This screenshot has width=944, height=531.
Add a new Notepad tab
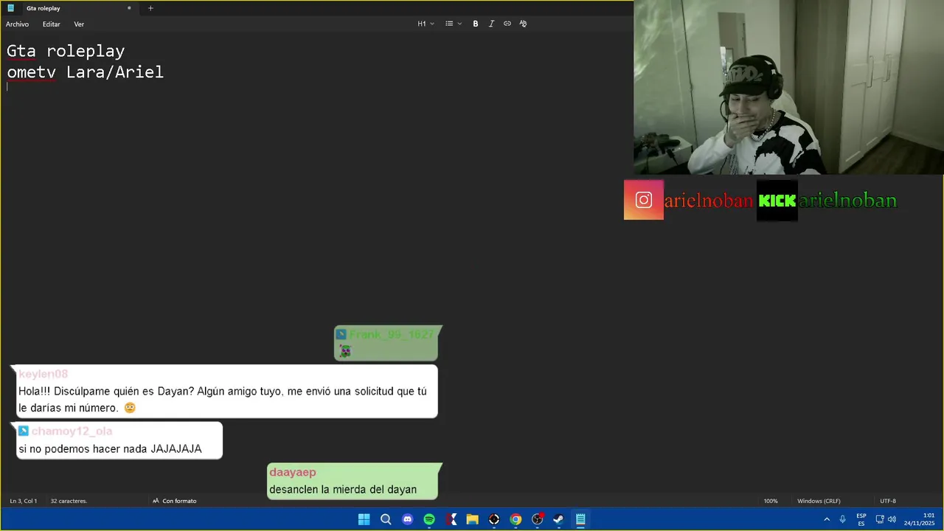point(150,8)
